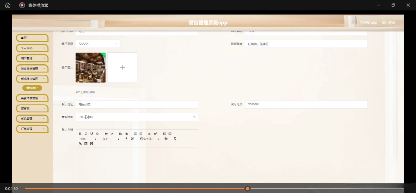Click the 退出登录 logout link
The image size is (416, 193).
tap(388, 23)
